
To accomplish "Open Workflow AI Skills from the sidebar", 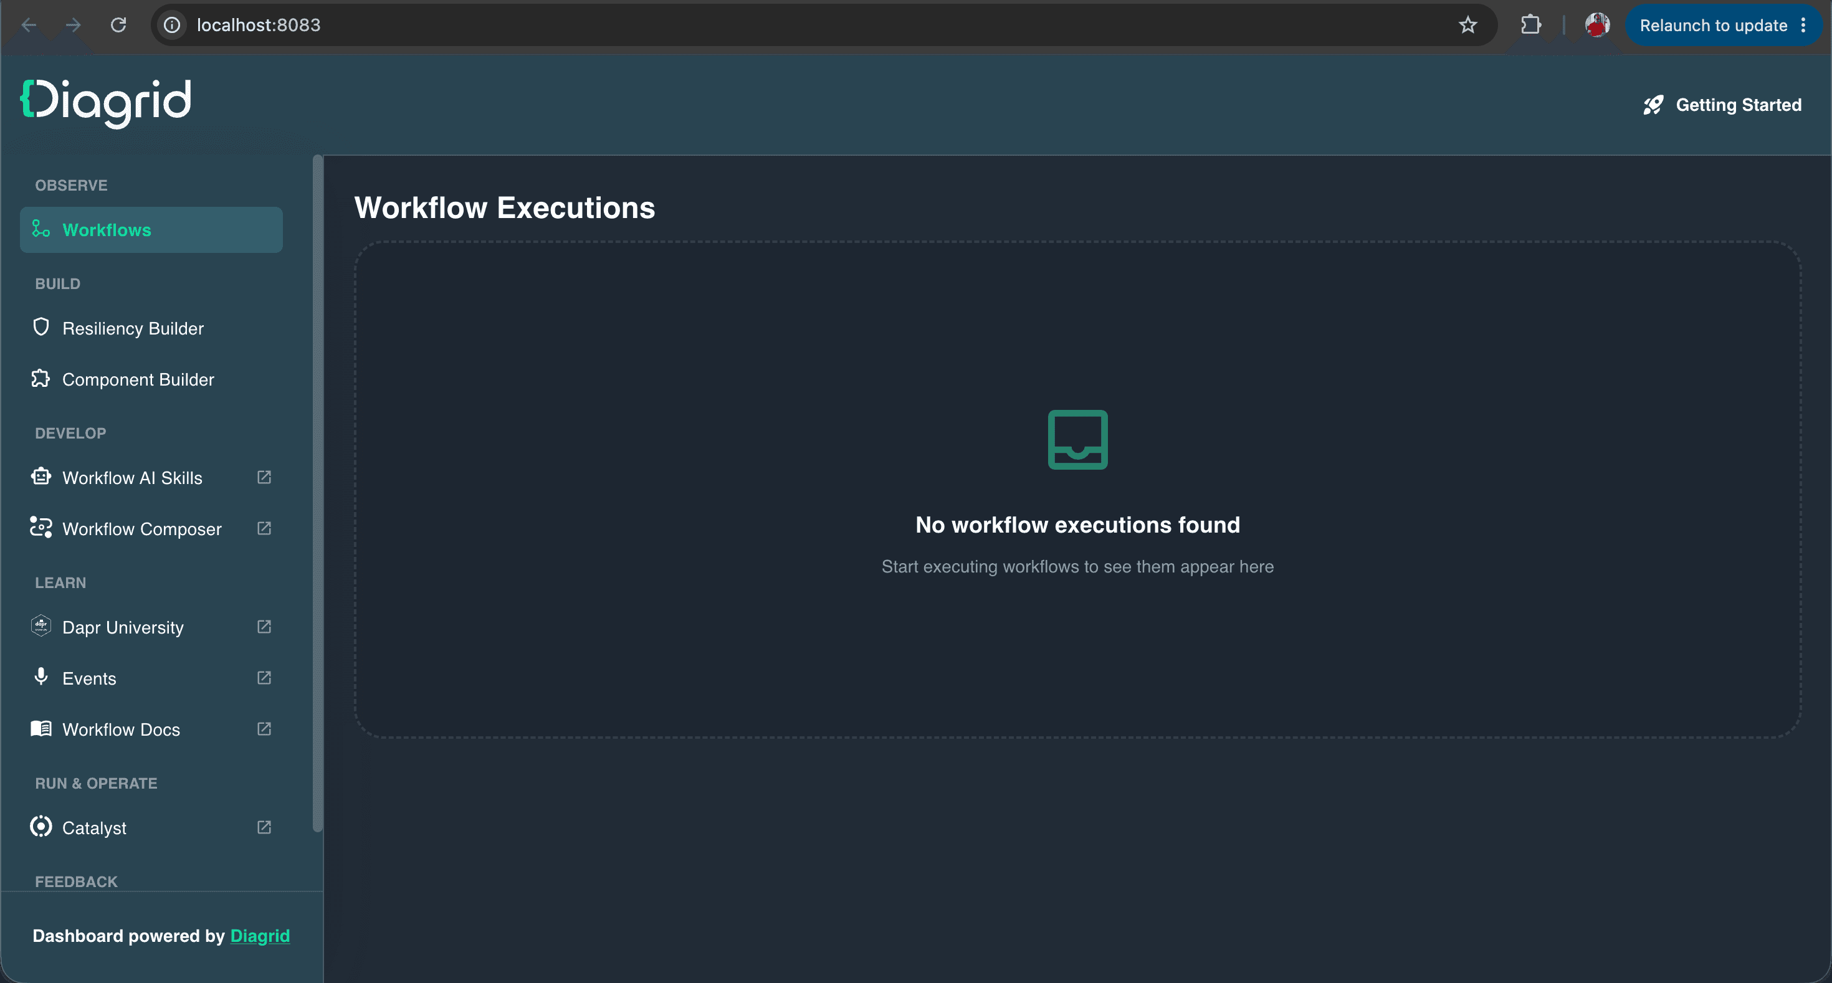I will [151, 477].
